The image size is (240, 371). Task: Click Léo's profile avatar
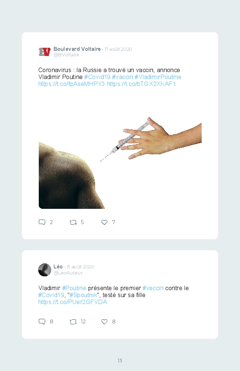45,270
